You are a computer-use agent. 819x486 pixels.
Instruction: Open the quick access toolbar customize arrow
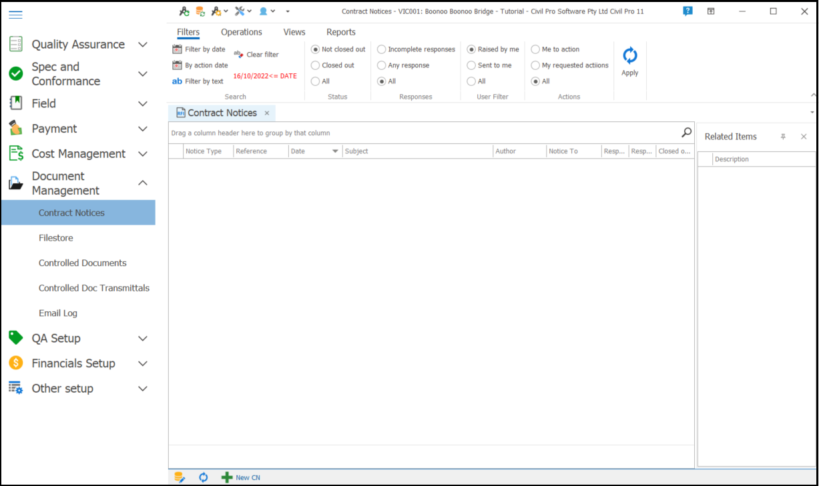pos(288,11)
